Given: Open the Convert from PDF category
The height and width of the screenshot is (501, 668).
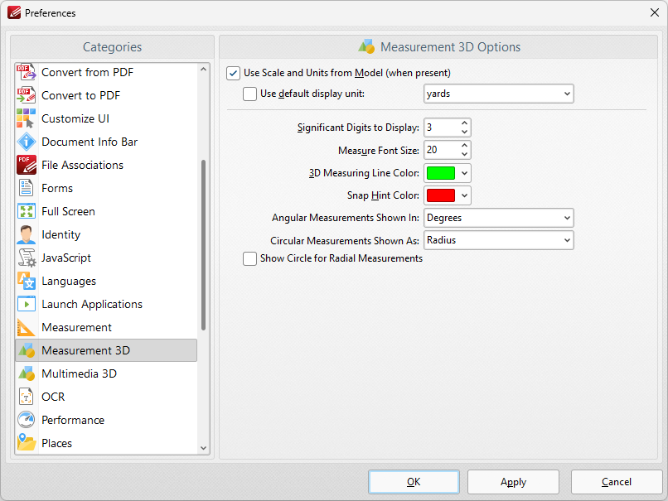Looking at the screenshot, I should pos(106,72).
